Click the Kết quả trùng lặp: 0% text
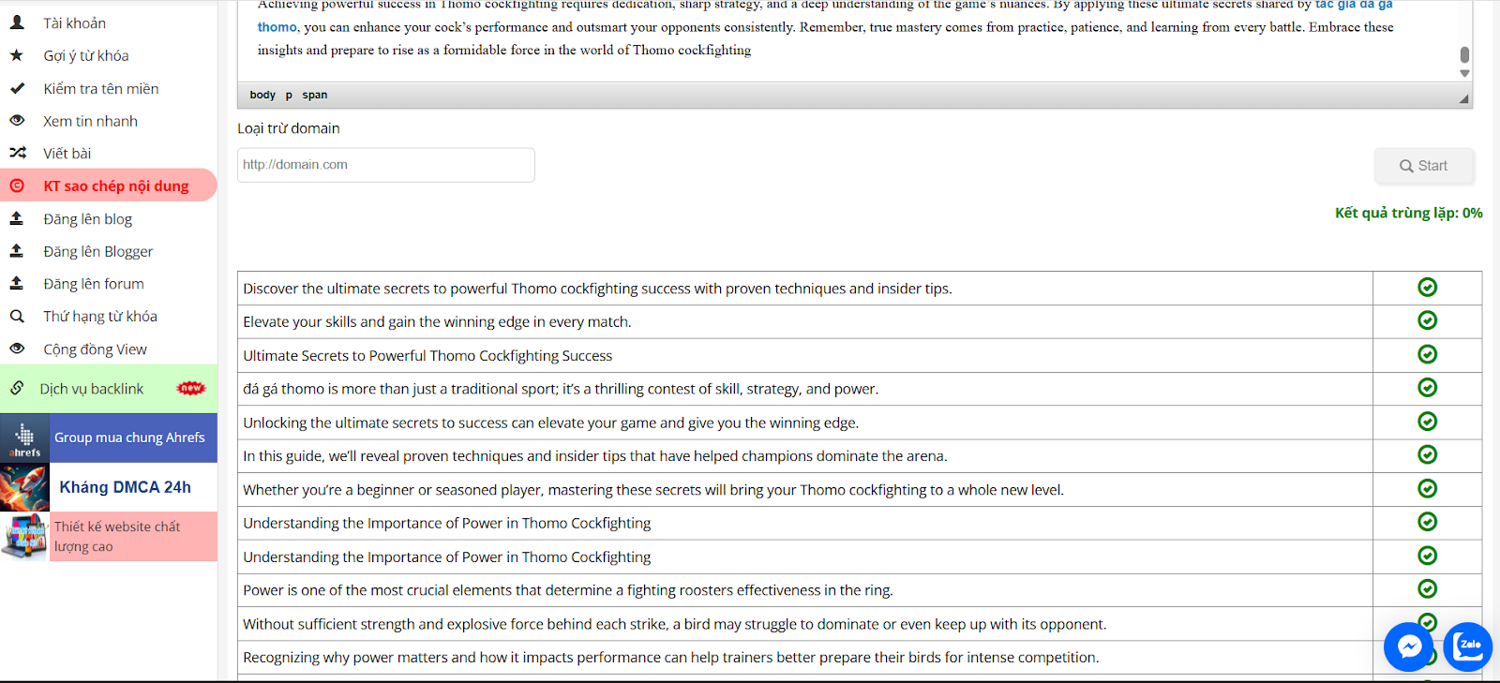This screenshot has height=683, width=1500. pyautogui.click(x=1409, y=213)
